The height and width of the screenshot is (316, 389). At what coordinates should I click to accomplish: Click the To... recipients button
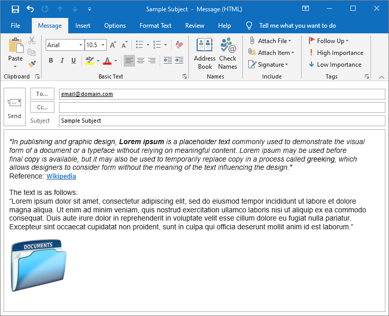click(42, 94)
